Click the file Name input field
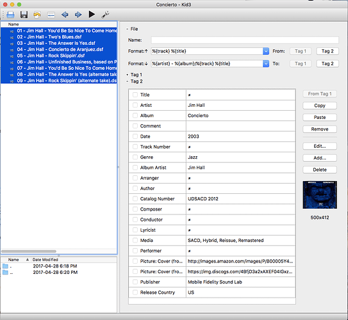The width and height of the screenshot is (348, 320). (x=245, y=40)
